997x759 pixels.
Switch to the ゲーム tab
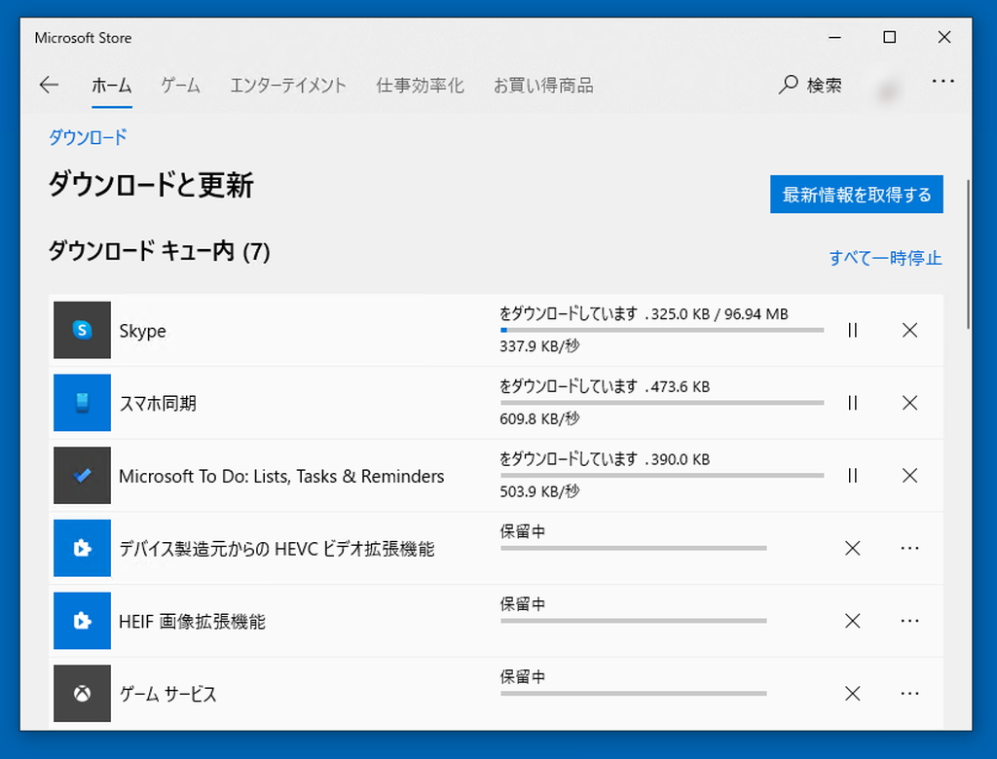click(179, 85)
